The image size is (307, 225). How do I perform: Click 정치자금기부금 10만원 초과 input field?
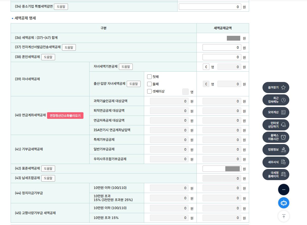169,198
